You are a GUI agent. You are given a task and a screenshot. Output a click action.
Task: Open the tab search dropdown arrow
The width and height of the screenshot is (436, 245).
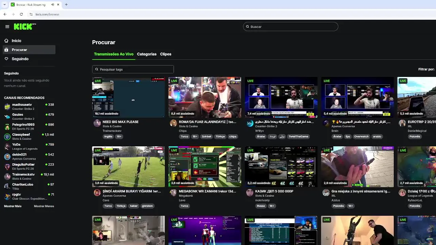click(4, 5)
